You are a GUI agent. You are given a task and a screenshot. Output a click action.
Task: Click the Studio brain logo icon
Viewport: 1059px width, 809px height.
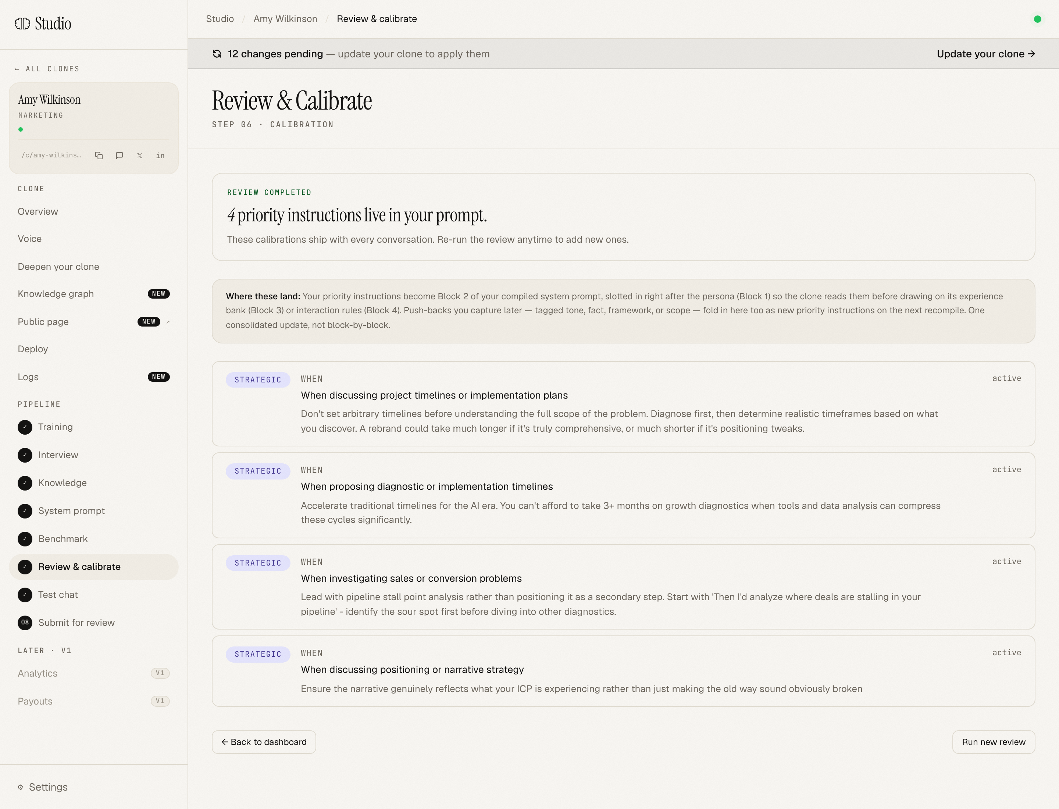pos(22,24)
